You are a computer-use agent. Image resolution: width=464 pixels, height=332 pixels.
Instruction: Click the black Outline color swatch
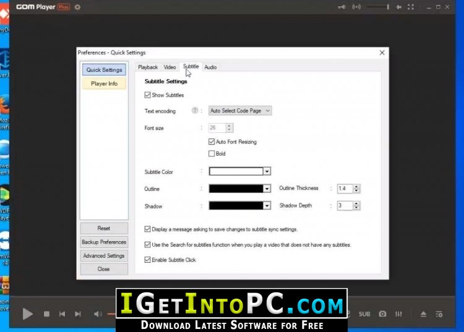pos(236,189)
